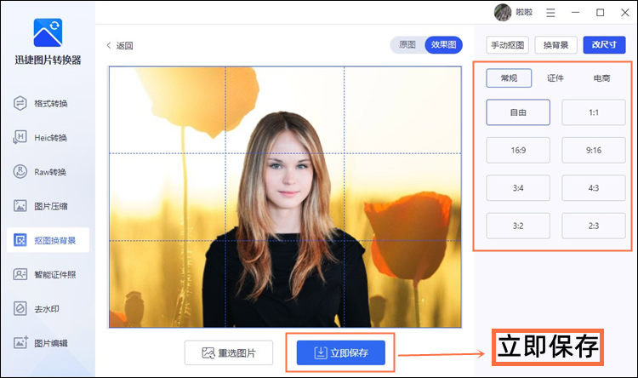This screenshot has width=638, height=378.
Task: Click 重选图片 to reselect image
Action: [x=229, y=352]
